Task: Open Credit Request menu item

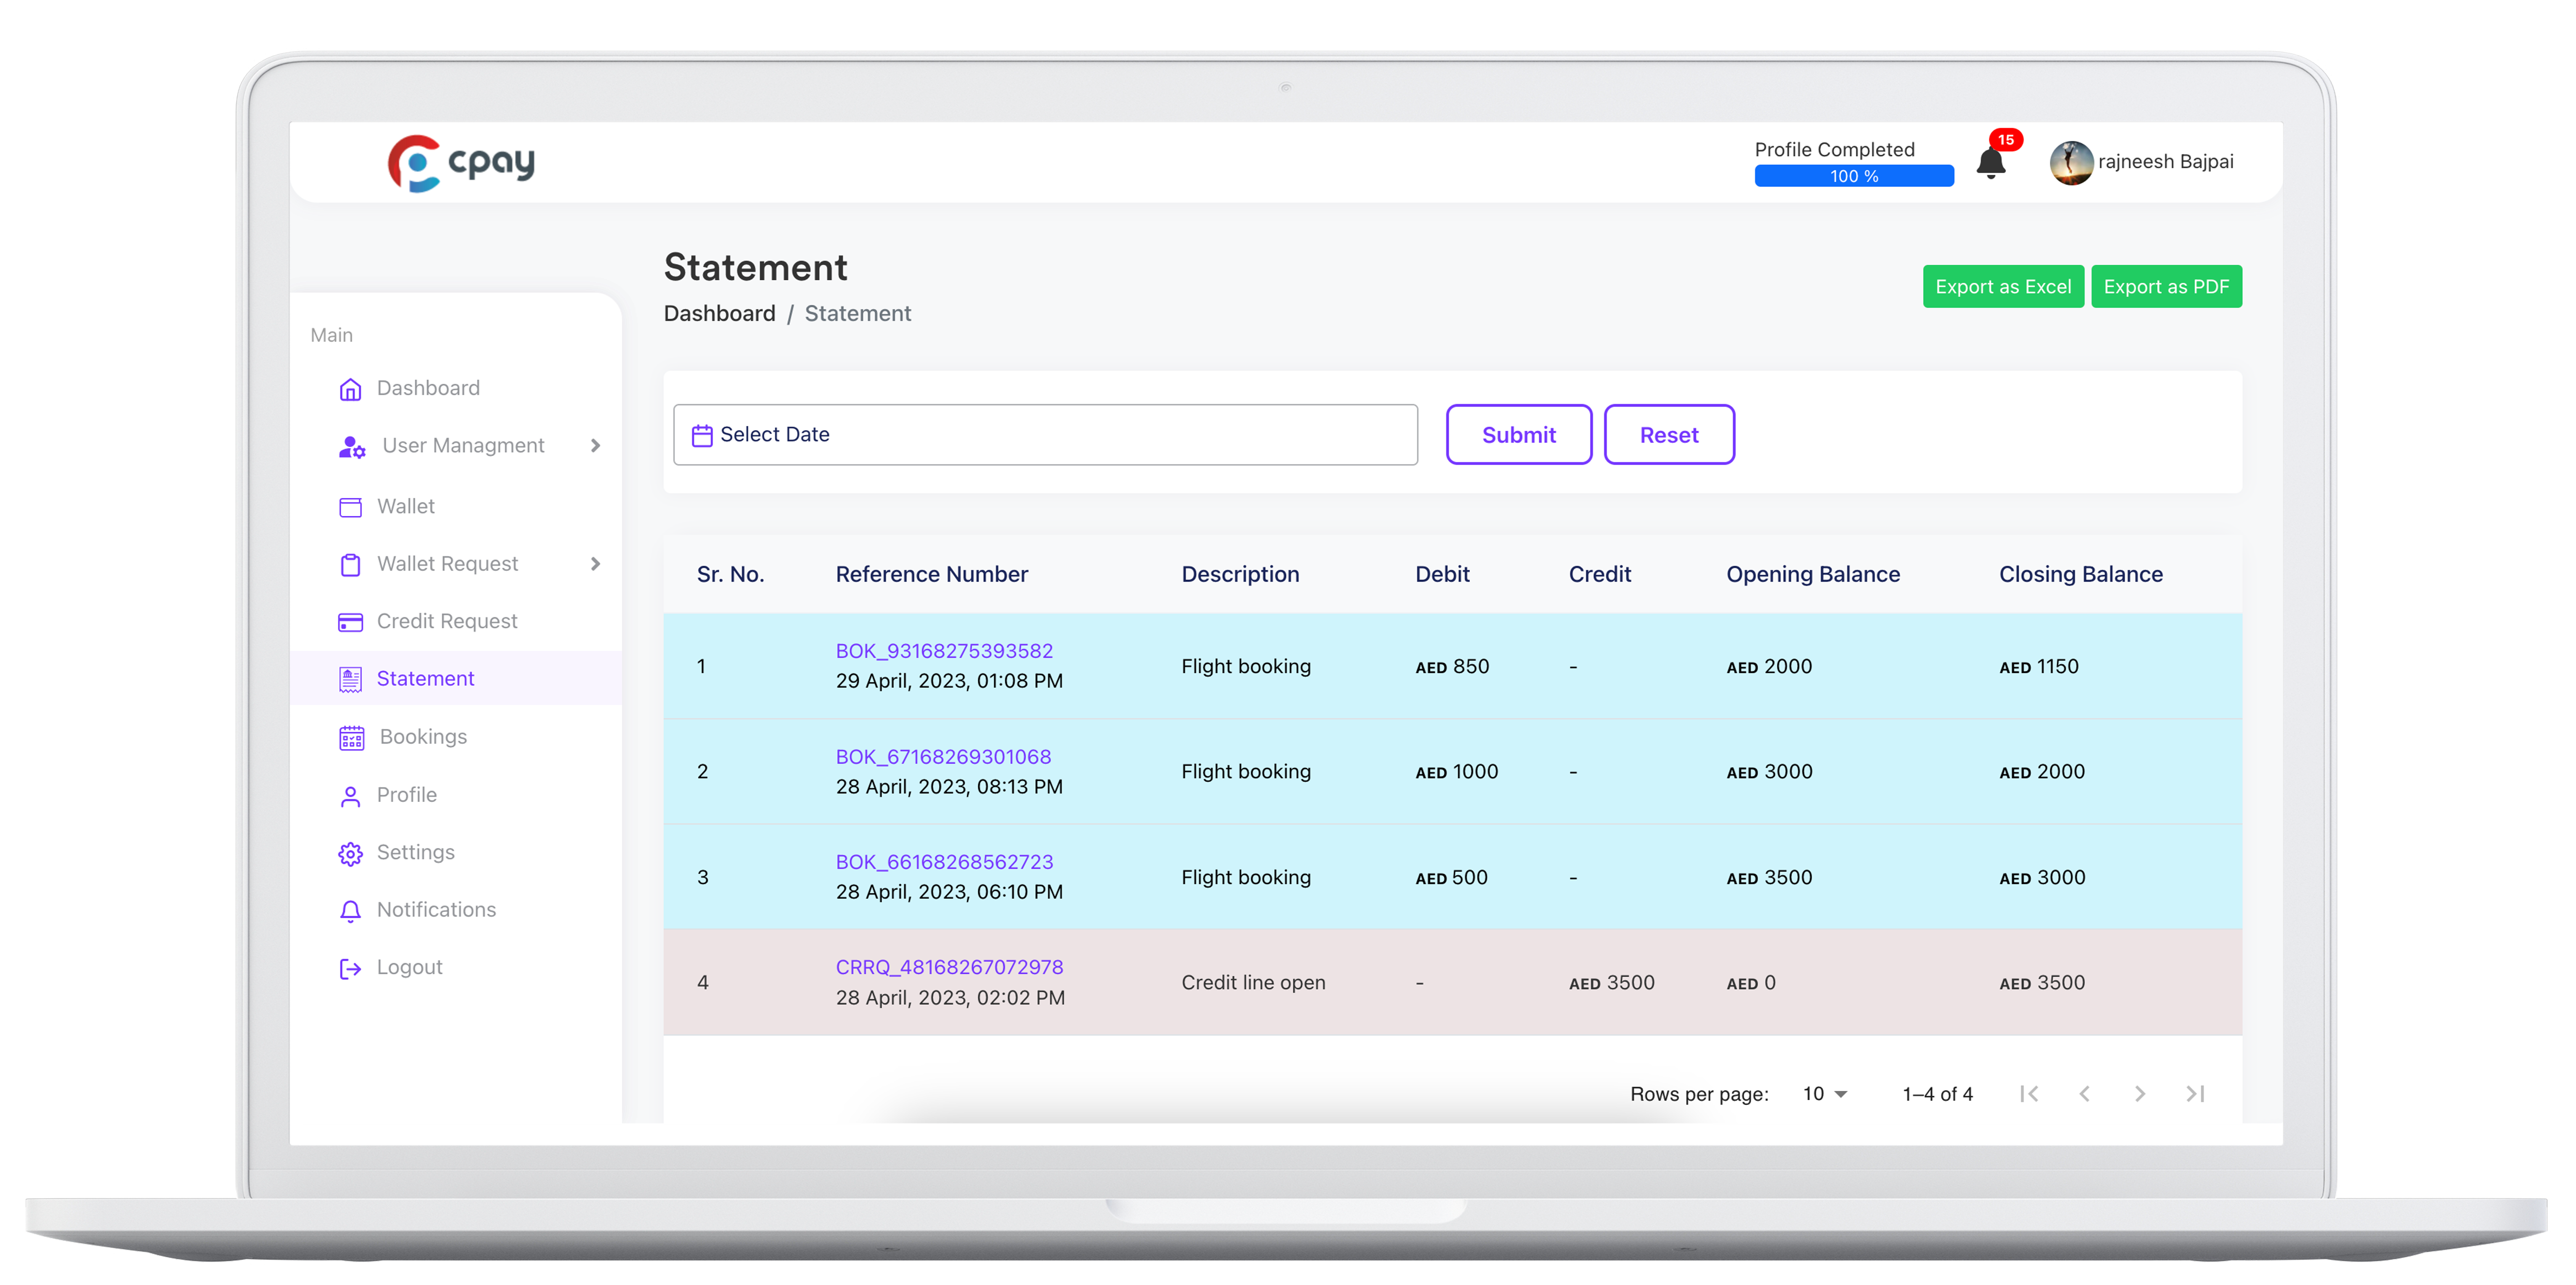Action: pyautogui.click(x=447, y=621)
